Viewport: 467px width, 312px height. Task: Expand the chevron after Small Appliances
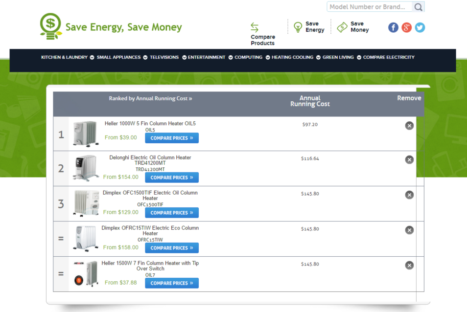[x=145, y=57]
